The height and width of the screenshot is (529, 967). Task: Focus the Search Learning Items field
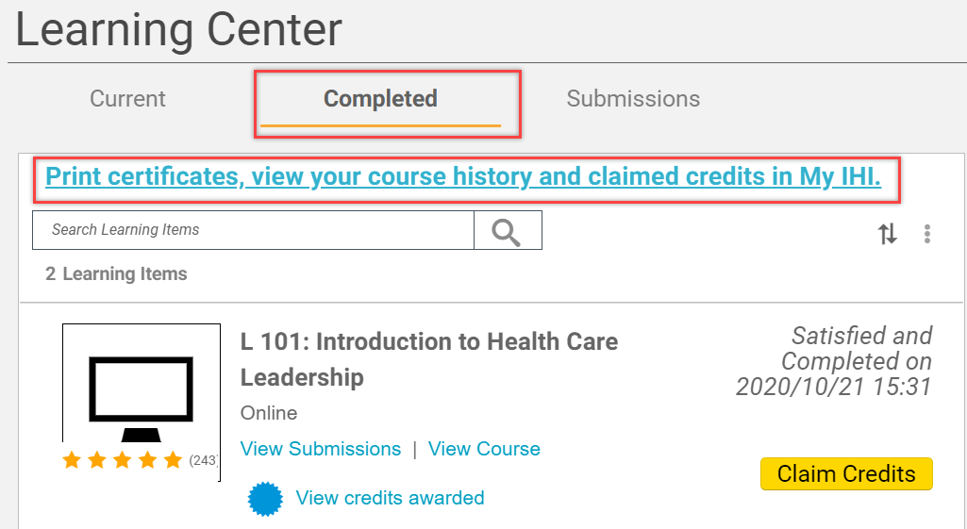(253, 230)
